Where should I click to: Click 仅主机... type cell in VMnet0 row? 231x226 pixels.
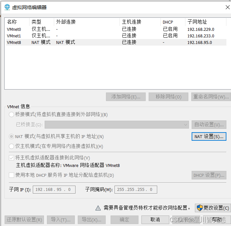pos(41,29)
